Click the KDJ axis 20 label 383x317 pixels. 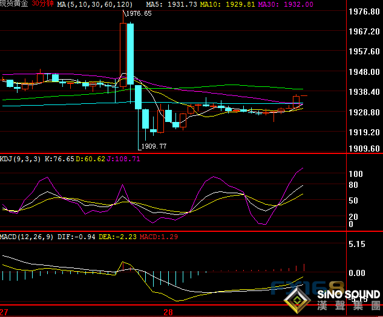353,217
